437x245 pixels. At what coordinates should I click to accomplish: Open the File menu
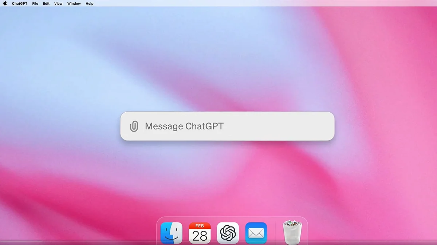[35, 4]
